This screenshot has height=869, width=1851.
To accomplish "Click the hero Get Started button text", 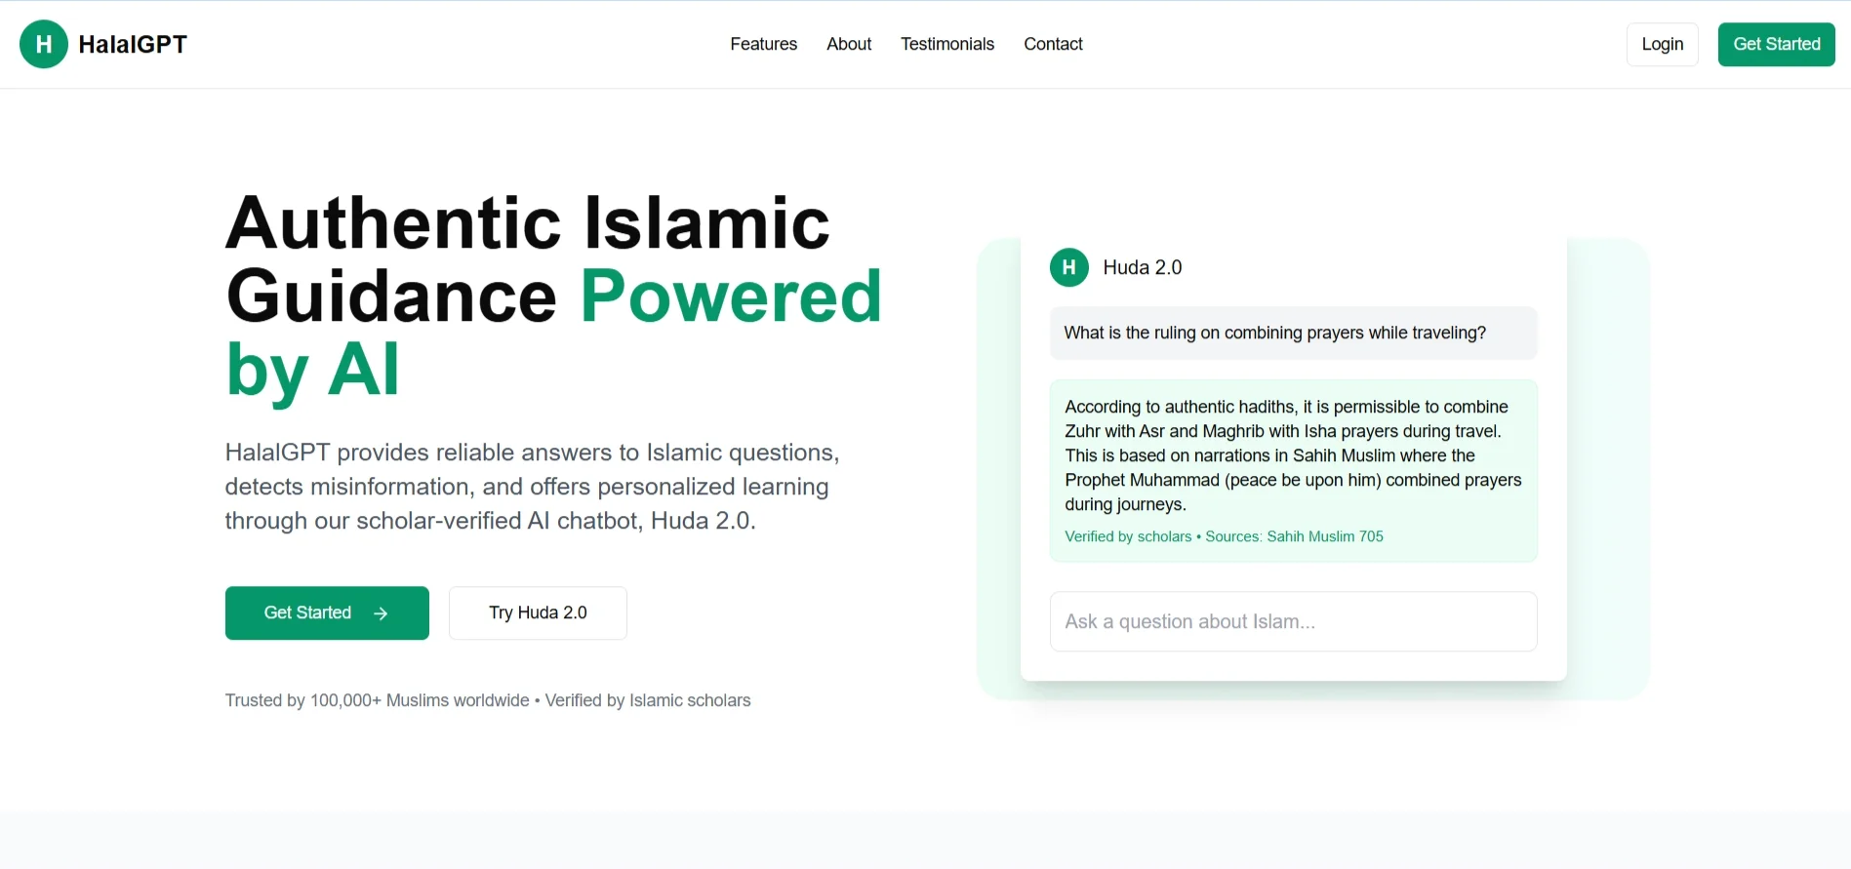I will 307,612.
